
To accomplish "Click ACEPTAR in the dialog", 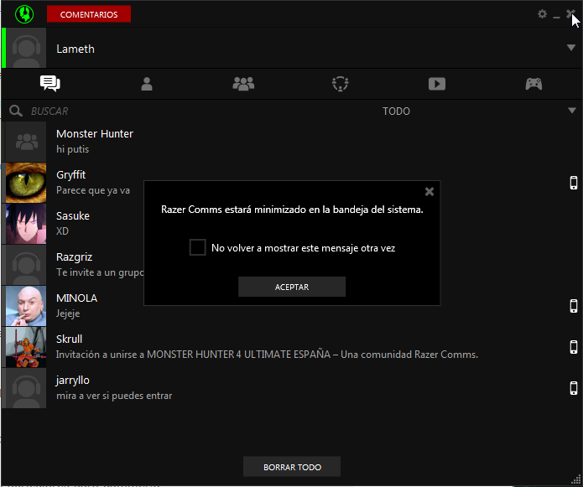I will point(292,287).
